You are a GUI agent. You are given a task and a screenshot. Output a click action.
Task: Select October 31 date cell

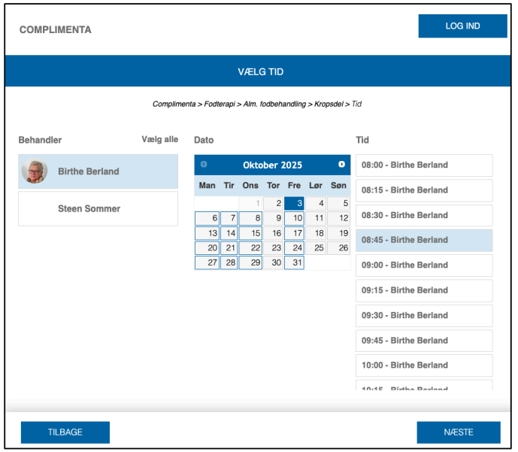coord(294,262)
